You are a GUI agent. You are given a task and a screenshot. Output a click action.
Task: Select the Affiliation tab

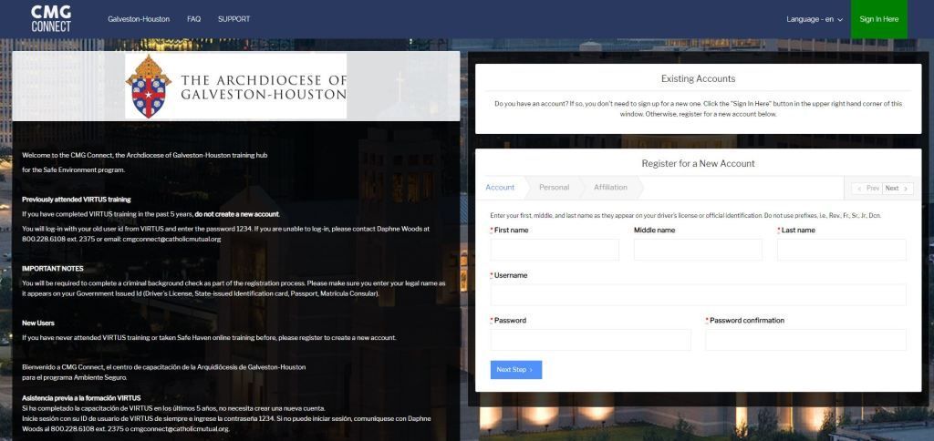pyautogui.click(x=610, y=188)
